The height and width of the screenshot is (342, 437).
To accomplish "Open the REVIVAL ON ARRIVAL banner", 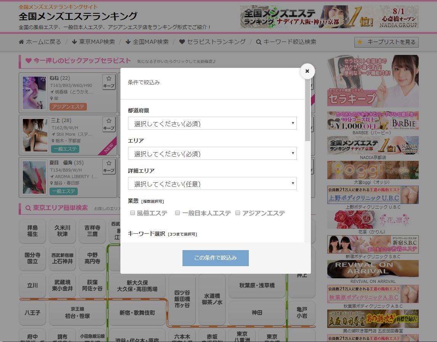I will coord(373,269).
